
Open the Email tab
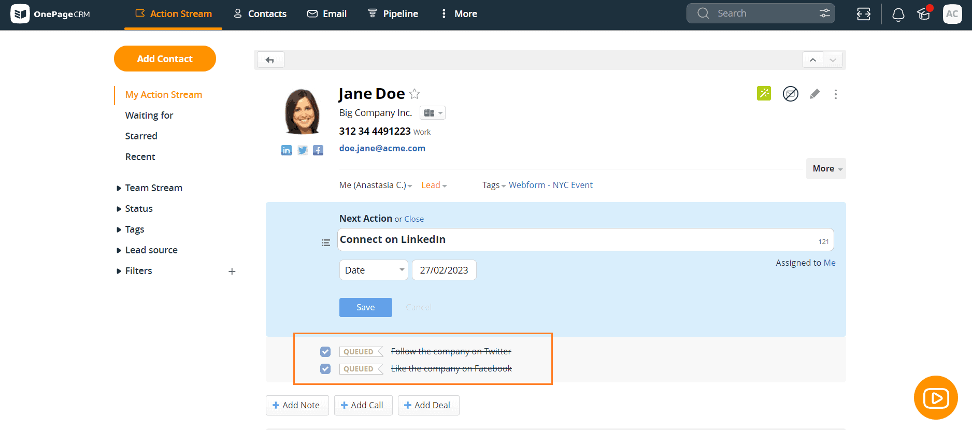tap(327, 14)
